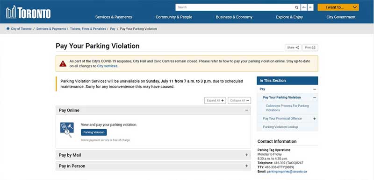The width and height of the screenshot is (374, 180).
Task: Open the 'I want to...' dropdown
Action: (338, 7)
